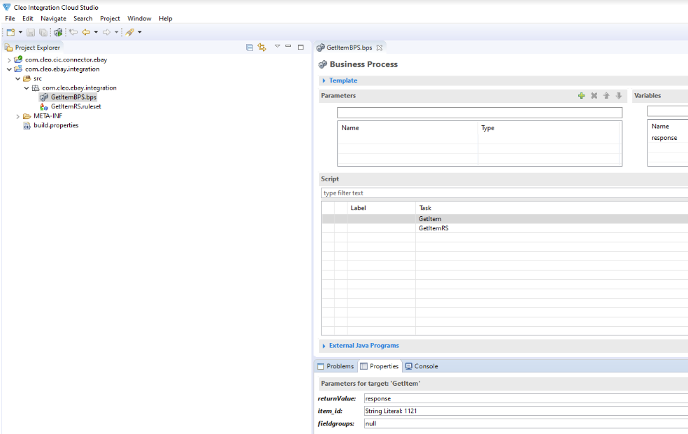Open the File menu
This screenshot has width=688, height=434.
[x=10, y=18]
